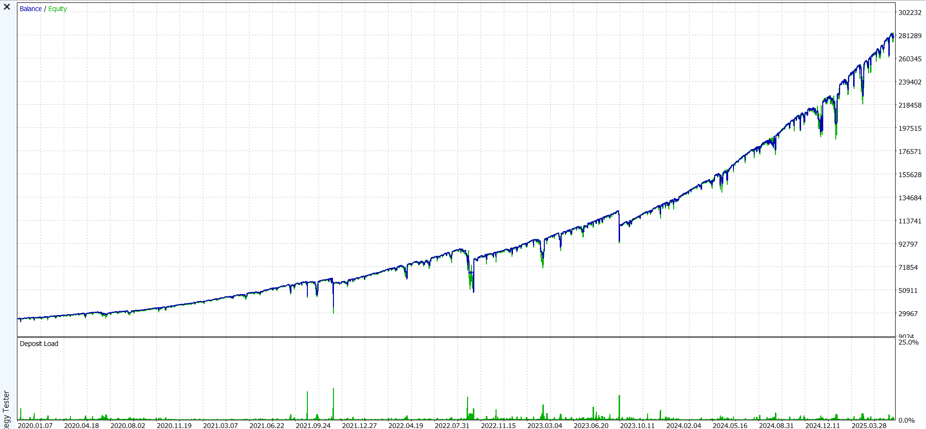The height and width of the screenshot is (429, 926).
Task: Select the 2023.10.11 date axis label
Action: coord(637,425)
